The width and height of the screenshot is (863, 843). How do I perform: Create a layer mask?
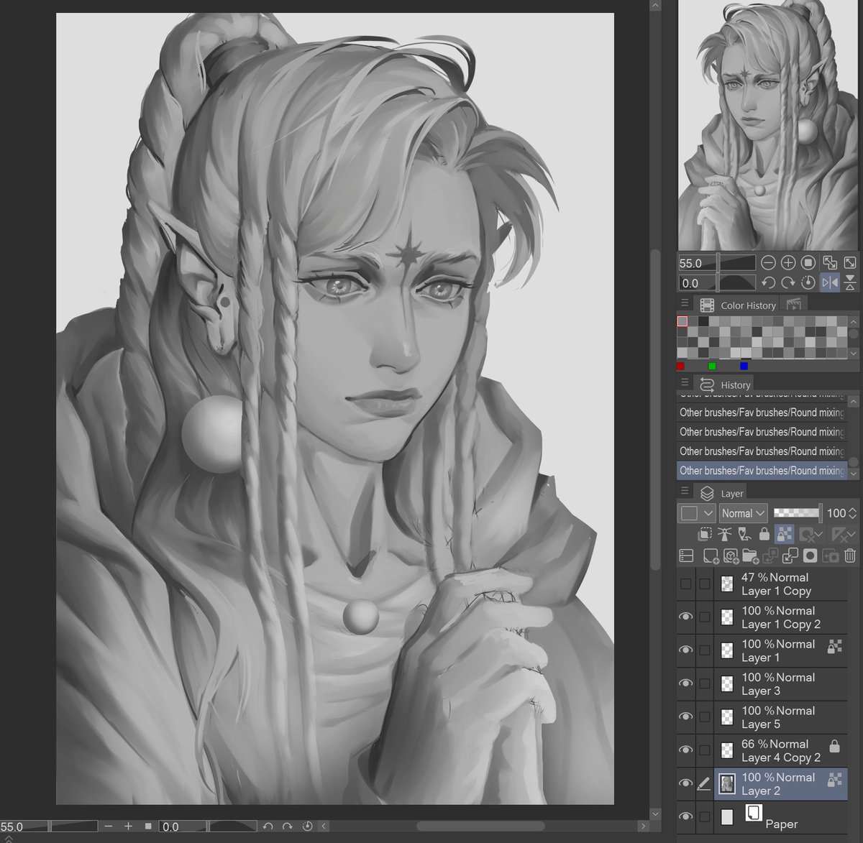point(810,556)
